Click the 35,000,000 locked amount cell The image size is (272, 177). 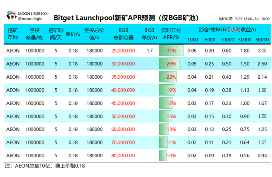[123, 77]
